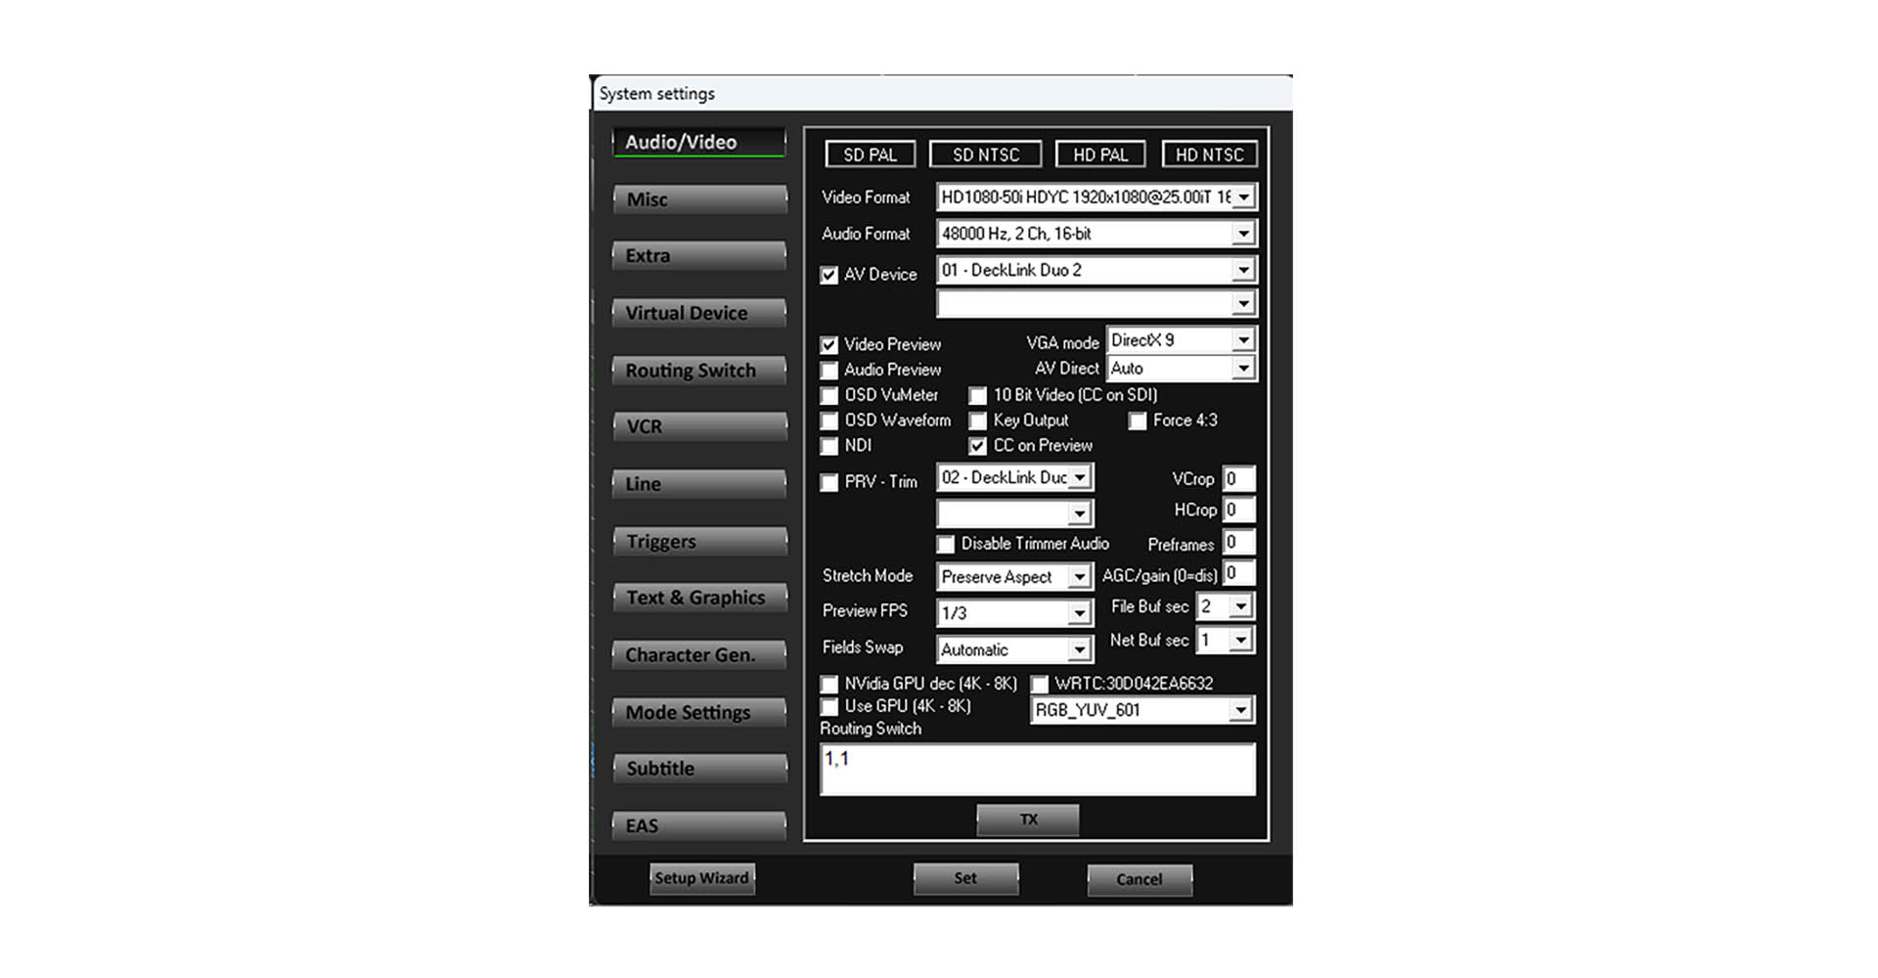This screenshot has height=978, width=1878.
Task: Enable the NDI checkbox
Action: point(829,447)
